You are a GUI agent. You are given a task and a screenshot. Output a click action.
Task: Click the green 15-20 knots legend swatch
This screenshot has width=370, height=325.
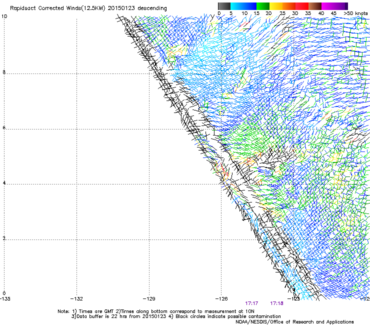[x=263, y=6]
